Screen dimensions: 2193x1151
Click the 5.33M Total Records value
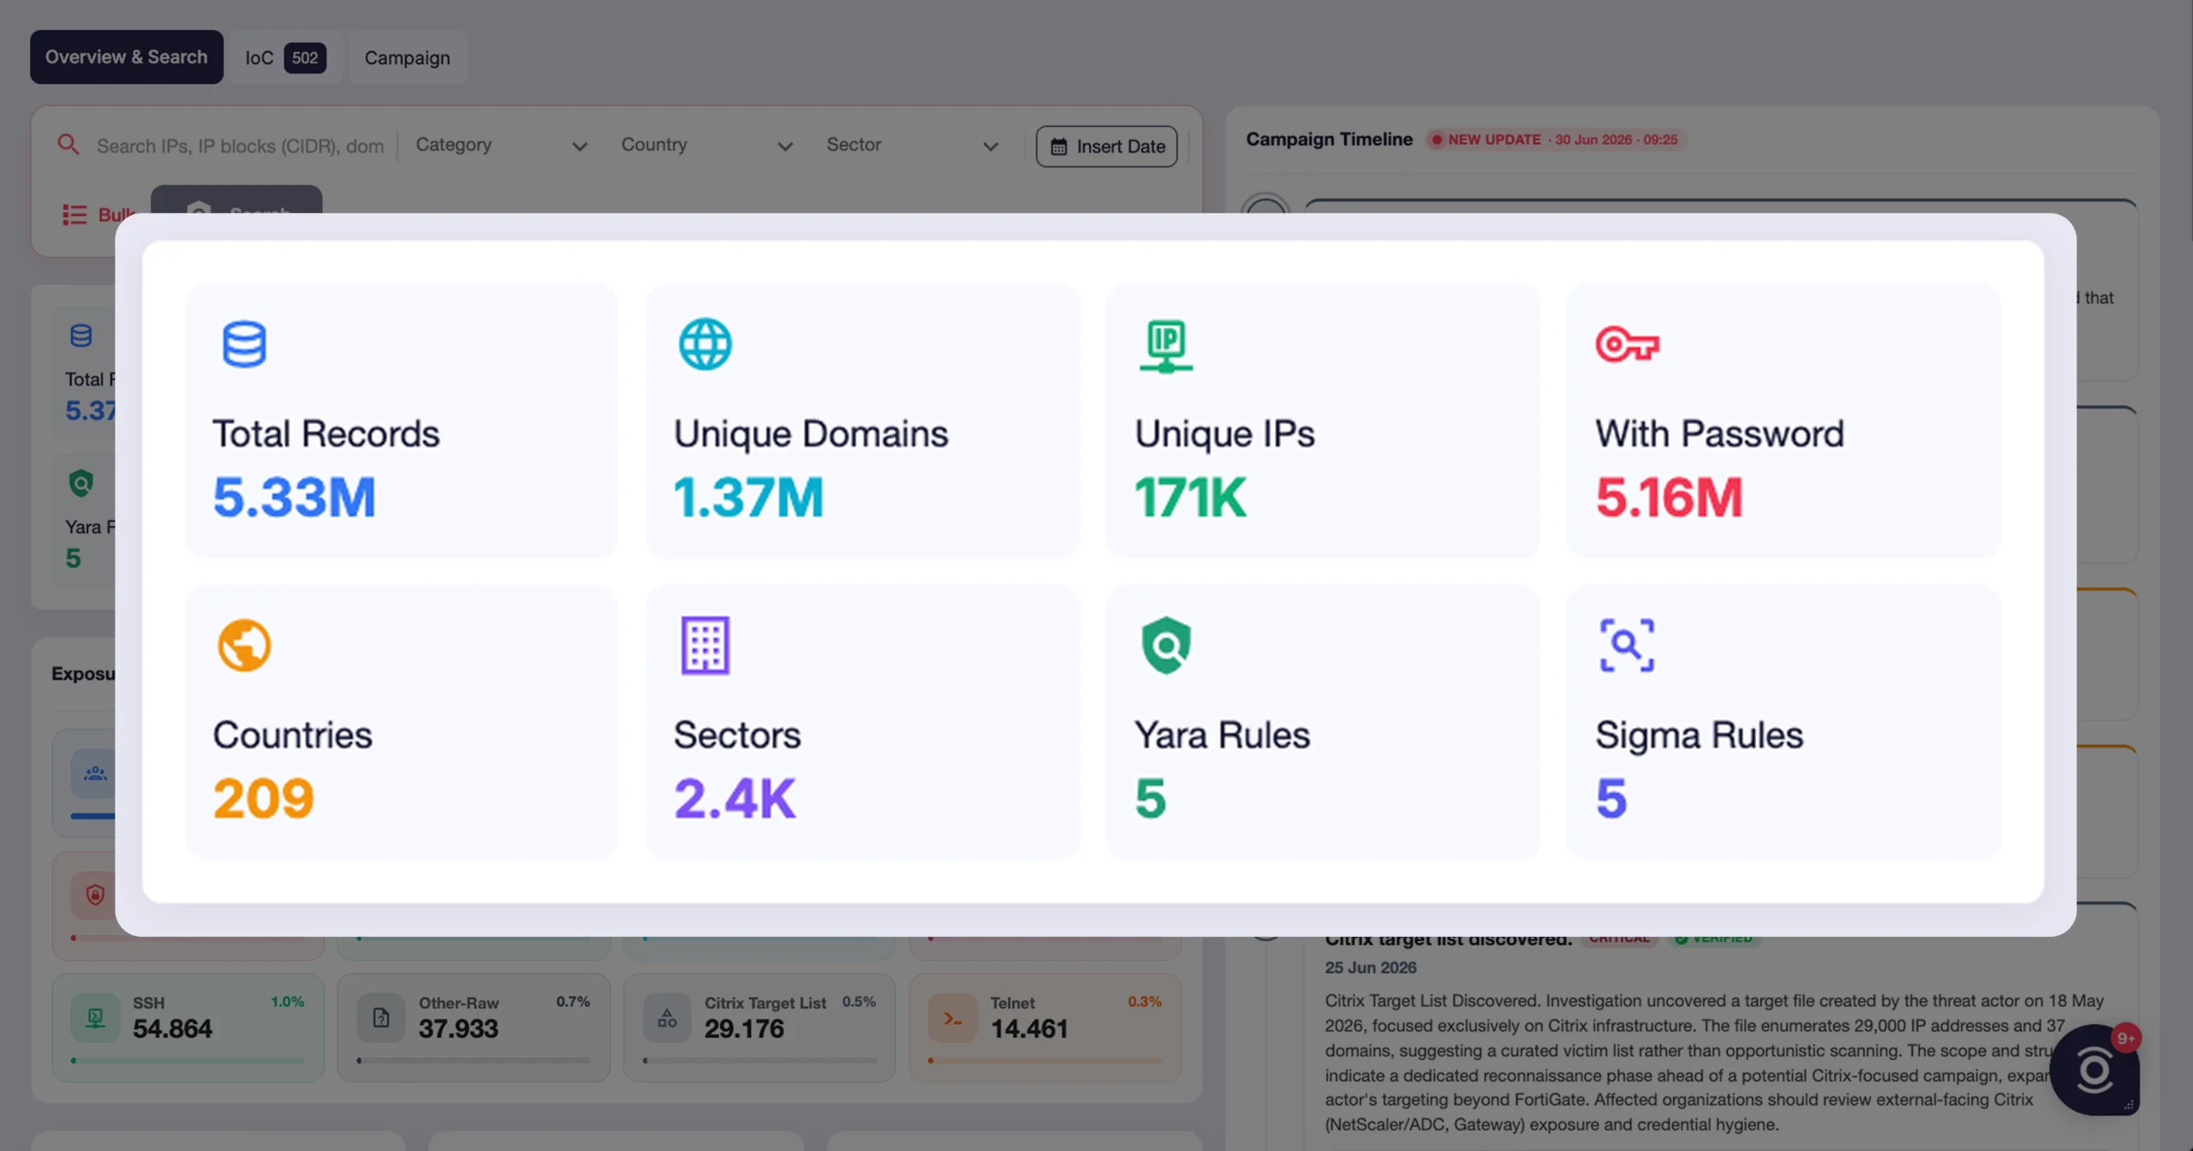[x=294, y=498]
